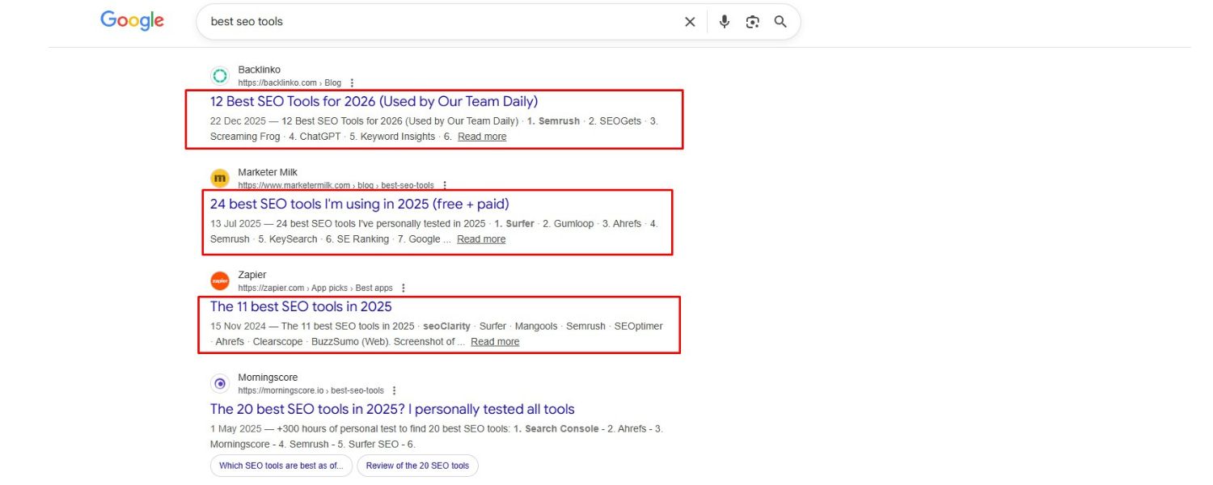Open "24 best SEO tools I'm using" result

click(359, 204)
